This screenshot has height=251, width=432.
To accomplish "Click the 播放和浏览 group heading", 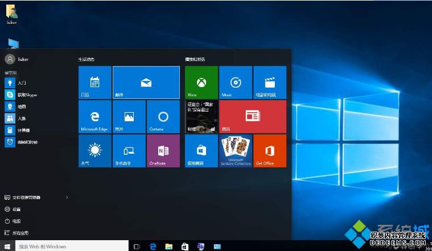I will click(x=195, y=59).
